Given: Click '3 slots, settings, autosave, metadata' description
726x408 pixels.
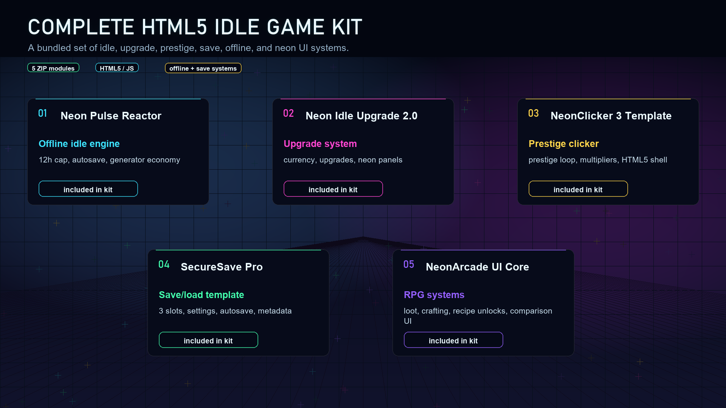Looking at the screenshot, I should click(225, 311).
